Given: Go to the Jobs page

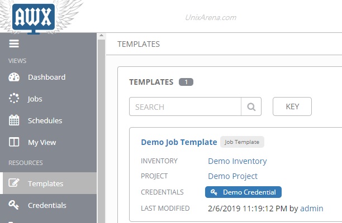Looking at the screenshot, I should (x=35, y=99).
